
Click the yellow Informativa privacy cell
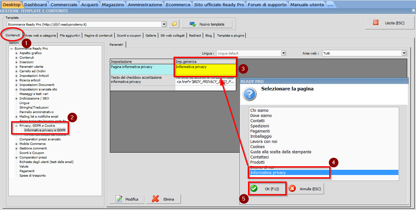coord(205,69)
